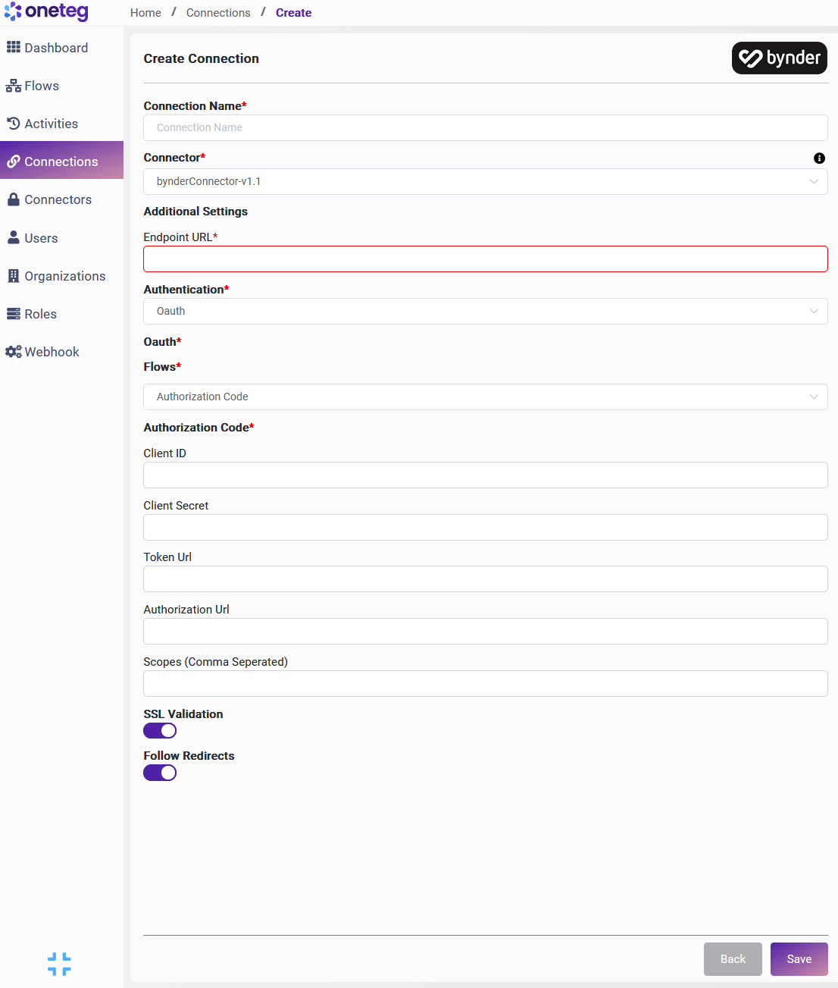Select Connections in the sidebar menu
The height and width of the screenshot is (988, 838).
(61, 162)
